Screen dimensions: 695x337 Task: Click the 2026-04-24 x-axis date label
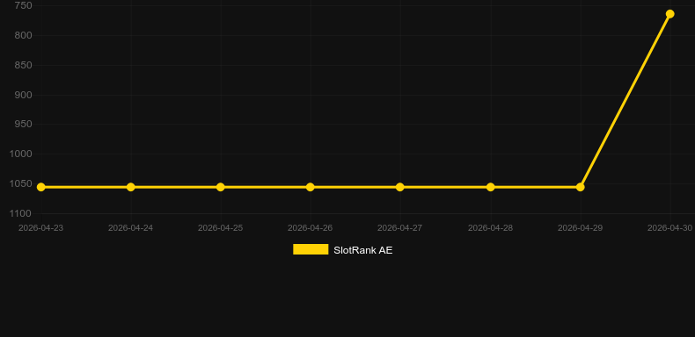click(x=131, y=228)
